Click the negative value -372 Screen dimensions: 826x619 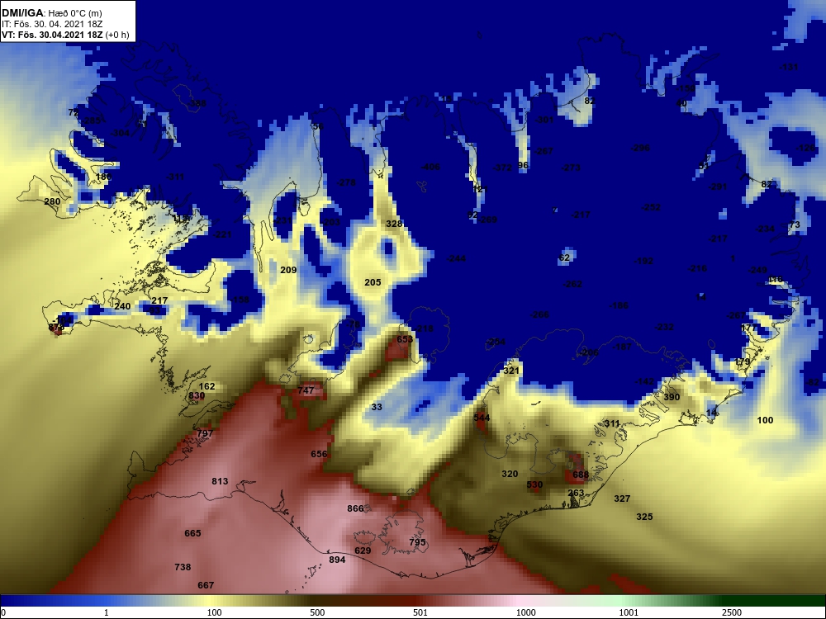502,168
